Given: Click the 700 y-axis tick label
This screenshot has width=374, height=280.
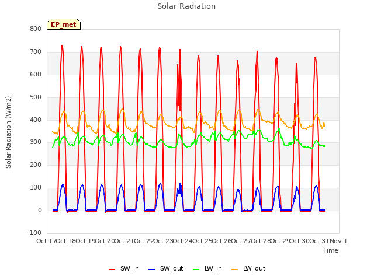Looking at the screenshot, I should tap(36, 52).
